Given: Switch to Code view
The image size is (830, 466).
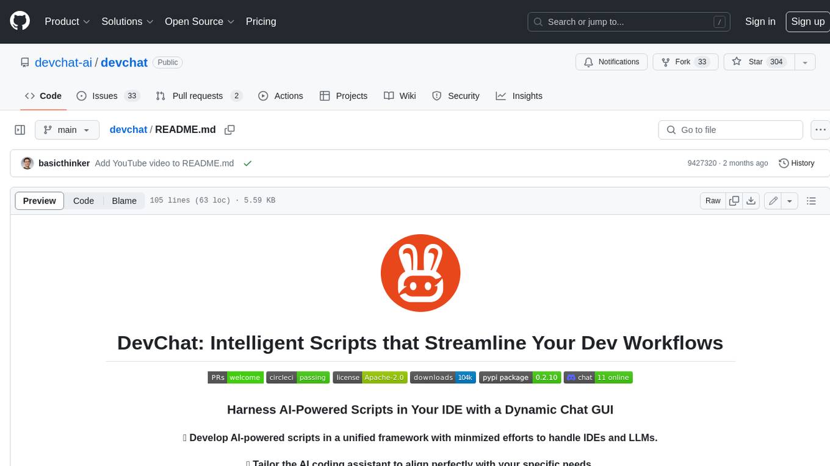Looking at the screenshot, I should [x=84, y=201].
